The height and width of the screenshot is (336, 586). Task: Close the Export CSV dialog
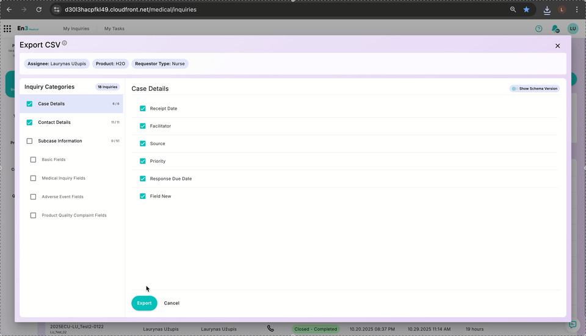pyautogui.click(x=557, y=46)
